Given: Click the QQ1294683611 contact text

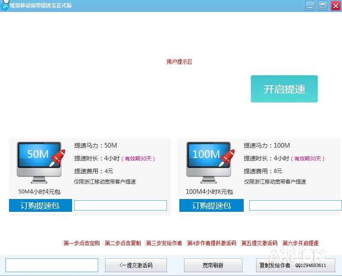Looking at the screenshot, I should point(311,265).
